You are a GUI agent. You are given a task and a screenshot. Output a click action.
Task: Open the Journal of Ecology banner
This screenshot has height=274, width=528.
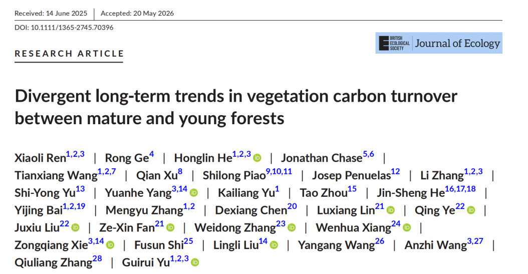pos(439,43)
